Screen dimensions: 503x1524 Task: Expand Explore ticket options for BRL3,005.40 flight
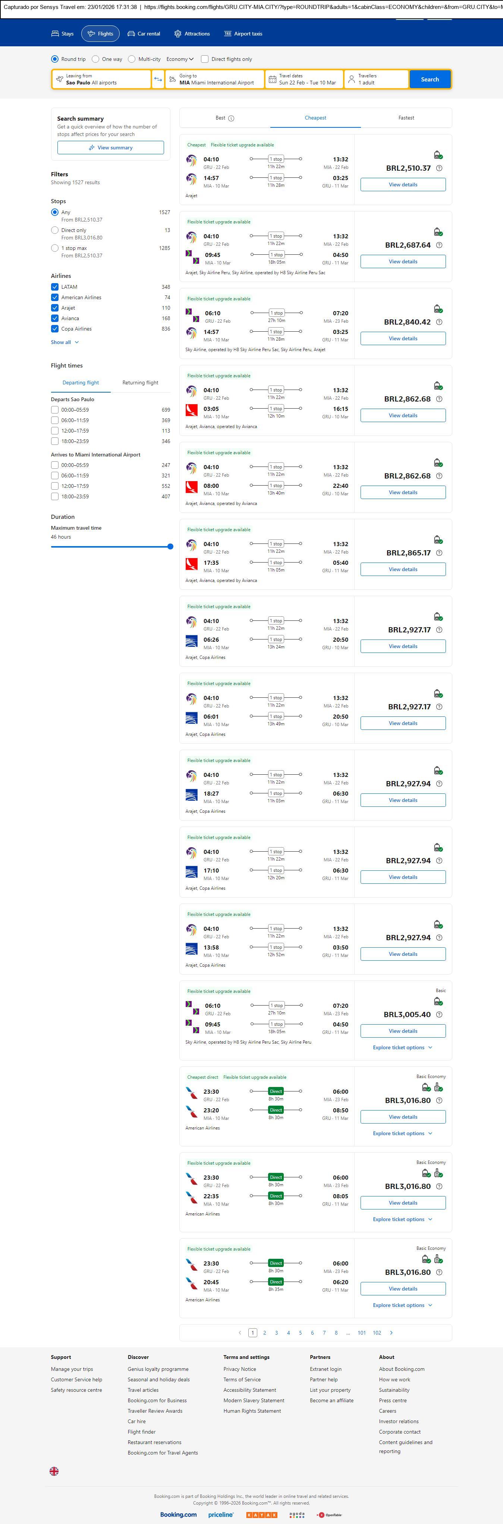[403, 1047]
